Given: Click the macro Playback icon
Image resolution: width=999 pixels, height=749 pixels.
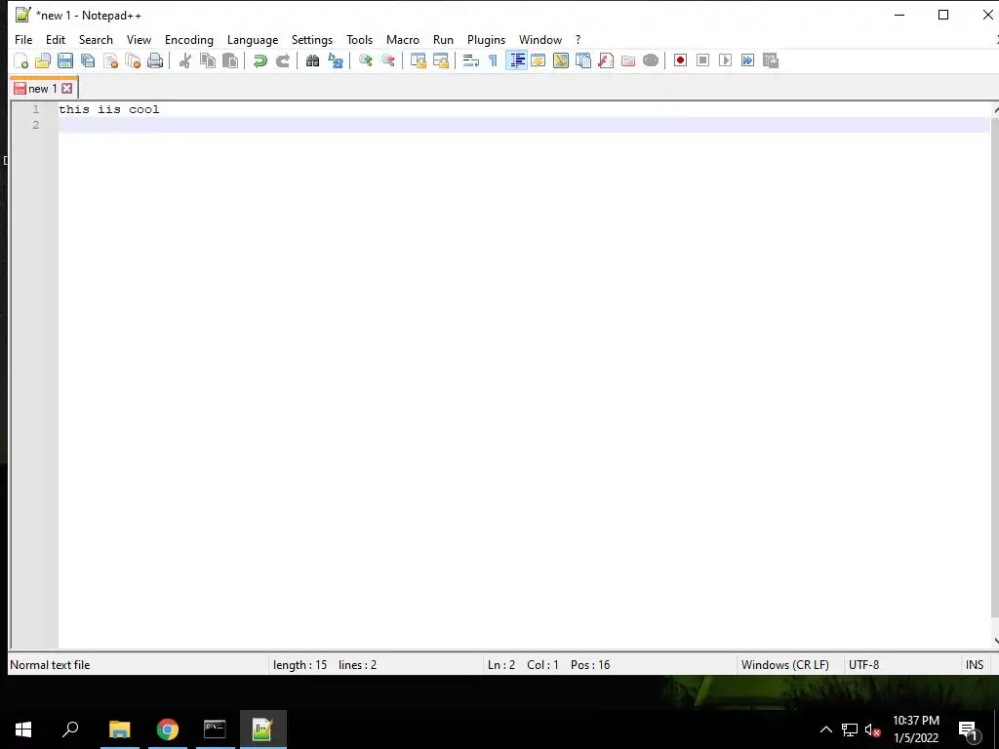Looking at the screenshot, I should (725, 60).
